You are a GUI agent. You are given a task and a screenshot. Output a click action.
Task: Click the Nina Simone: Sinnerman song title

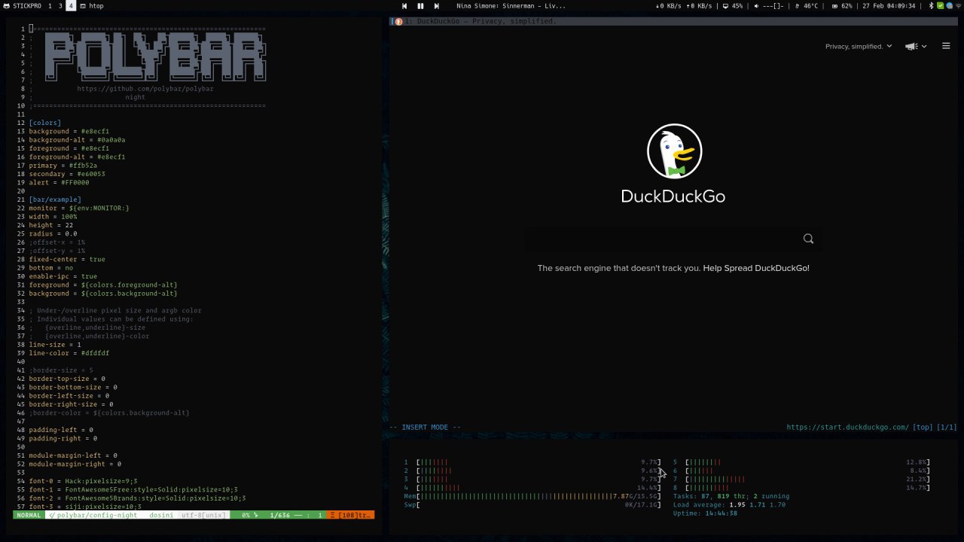coord(511,6)
